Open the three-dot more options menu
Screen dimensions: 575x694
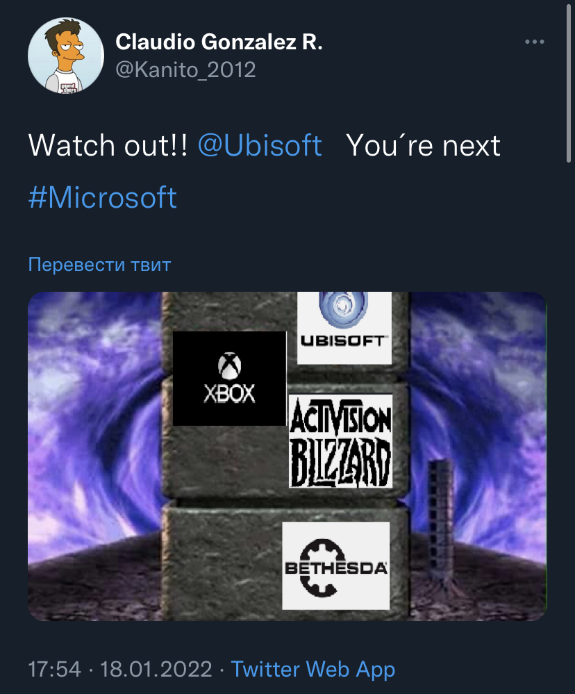tap(534, 42)
